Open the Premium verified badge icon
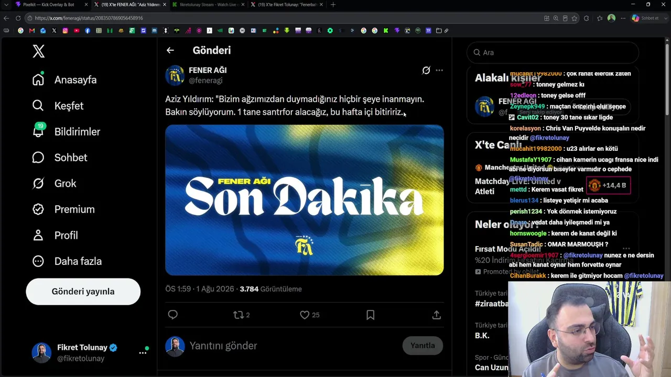This screenshot has width=671, height=377. point(38,209)
